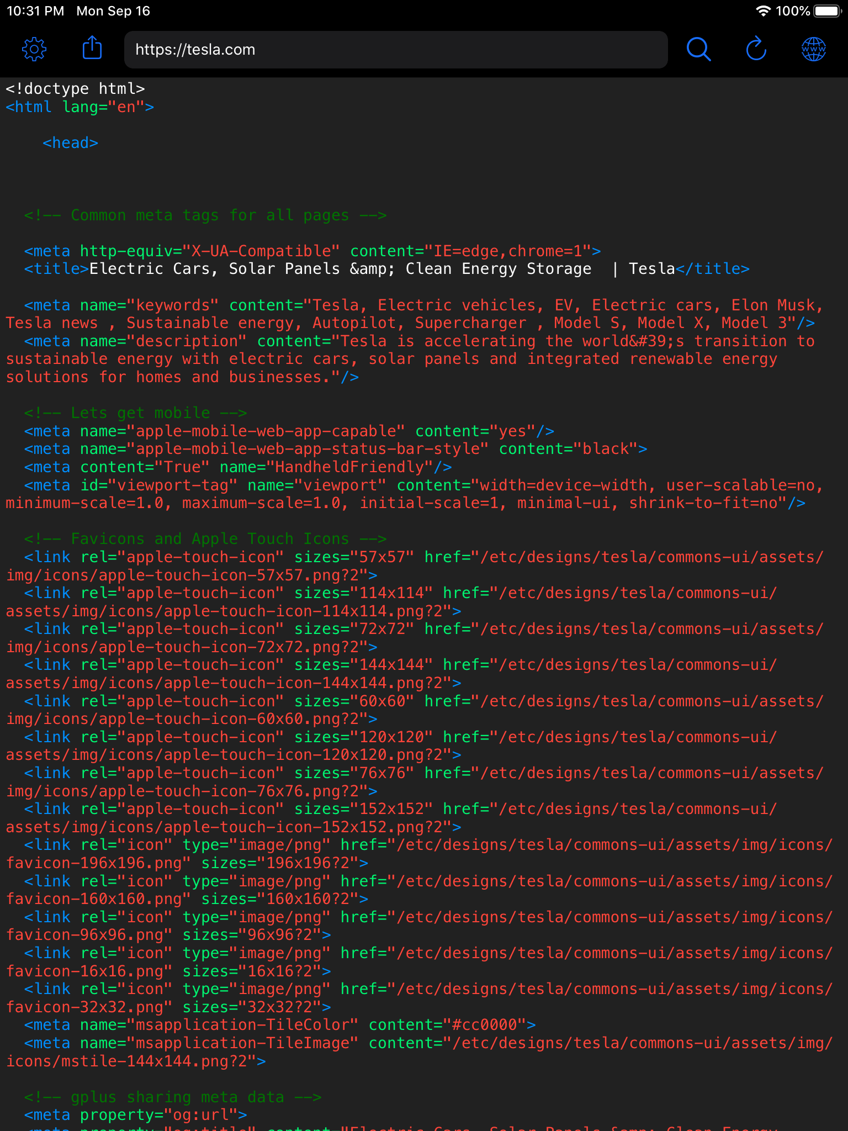Tap the "Common meta tags for all pages" comment
The height and width of the screenshot is (1131, 848).
coord(205,215)
